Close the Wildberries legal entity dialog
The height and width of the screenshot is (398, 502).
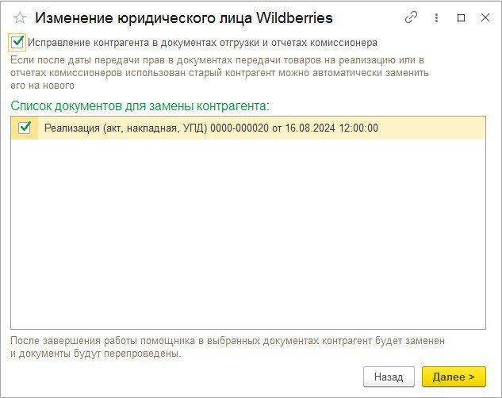coord(485,17)
